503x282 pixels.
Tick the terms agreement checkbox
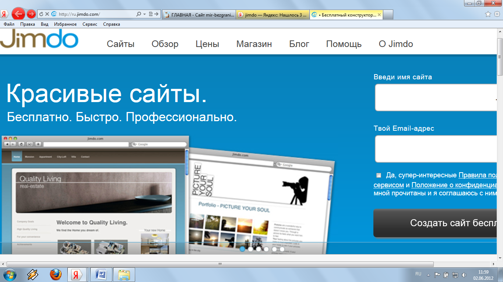379,175
